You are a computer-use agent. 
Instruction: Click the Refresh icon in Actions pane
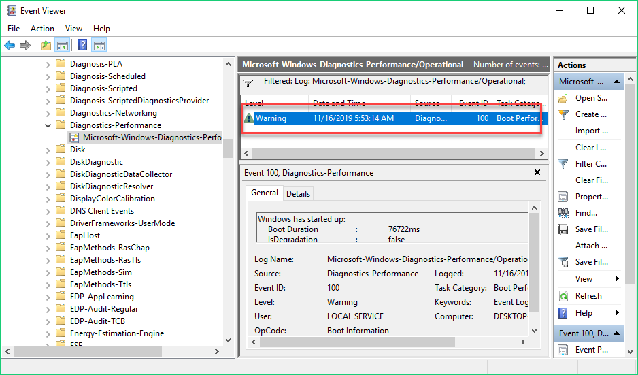click(x=564, y=296)
